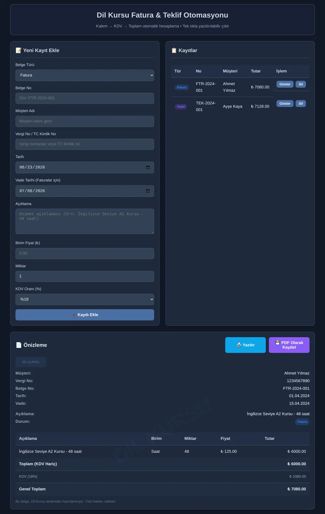Click into the Açıklama textarea
This screenshot has width=325, height=514.
pos(85,221)
